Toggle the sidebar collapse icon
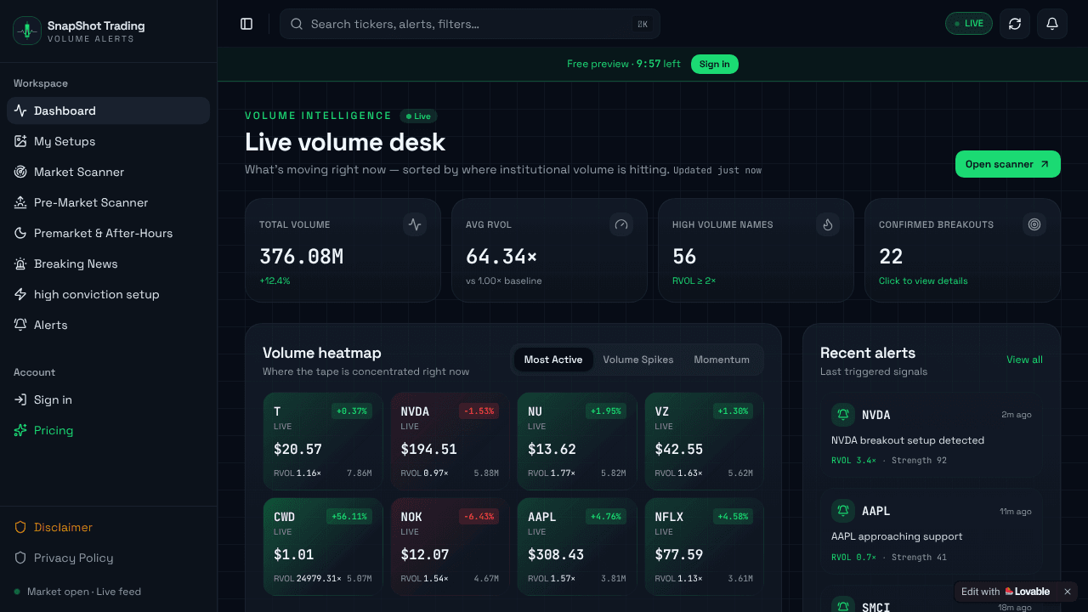This screenshot has width=1088, height=612. point(246,24)
